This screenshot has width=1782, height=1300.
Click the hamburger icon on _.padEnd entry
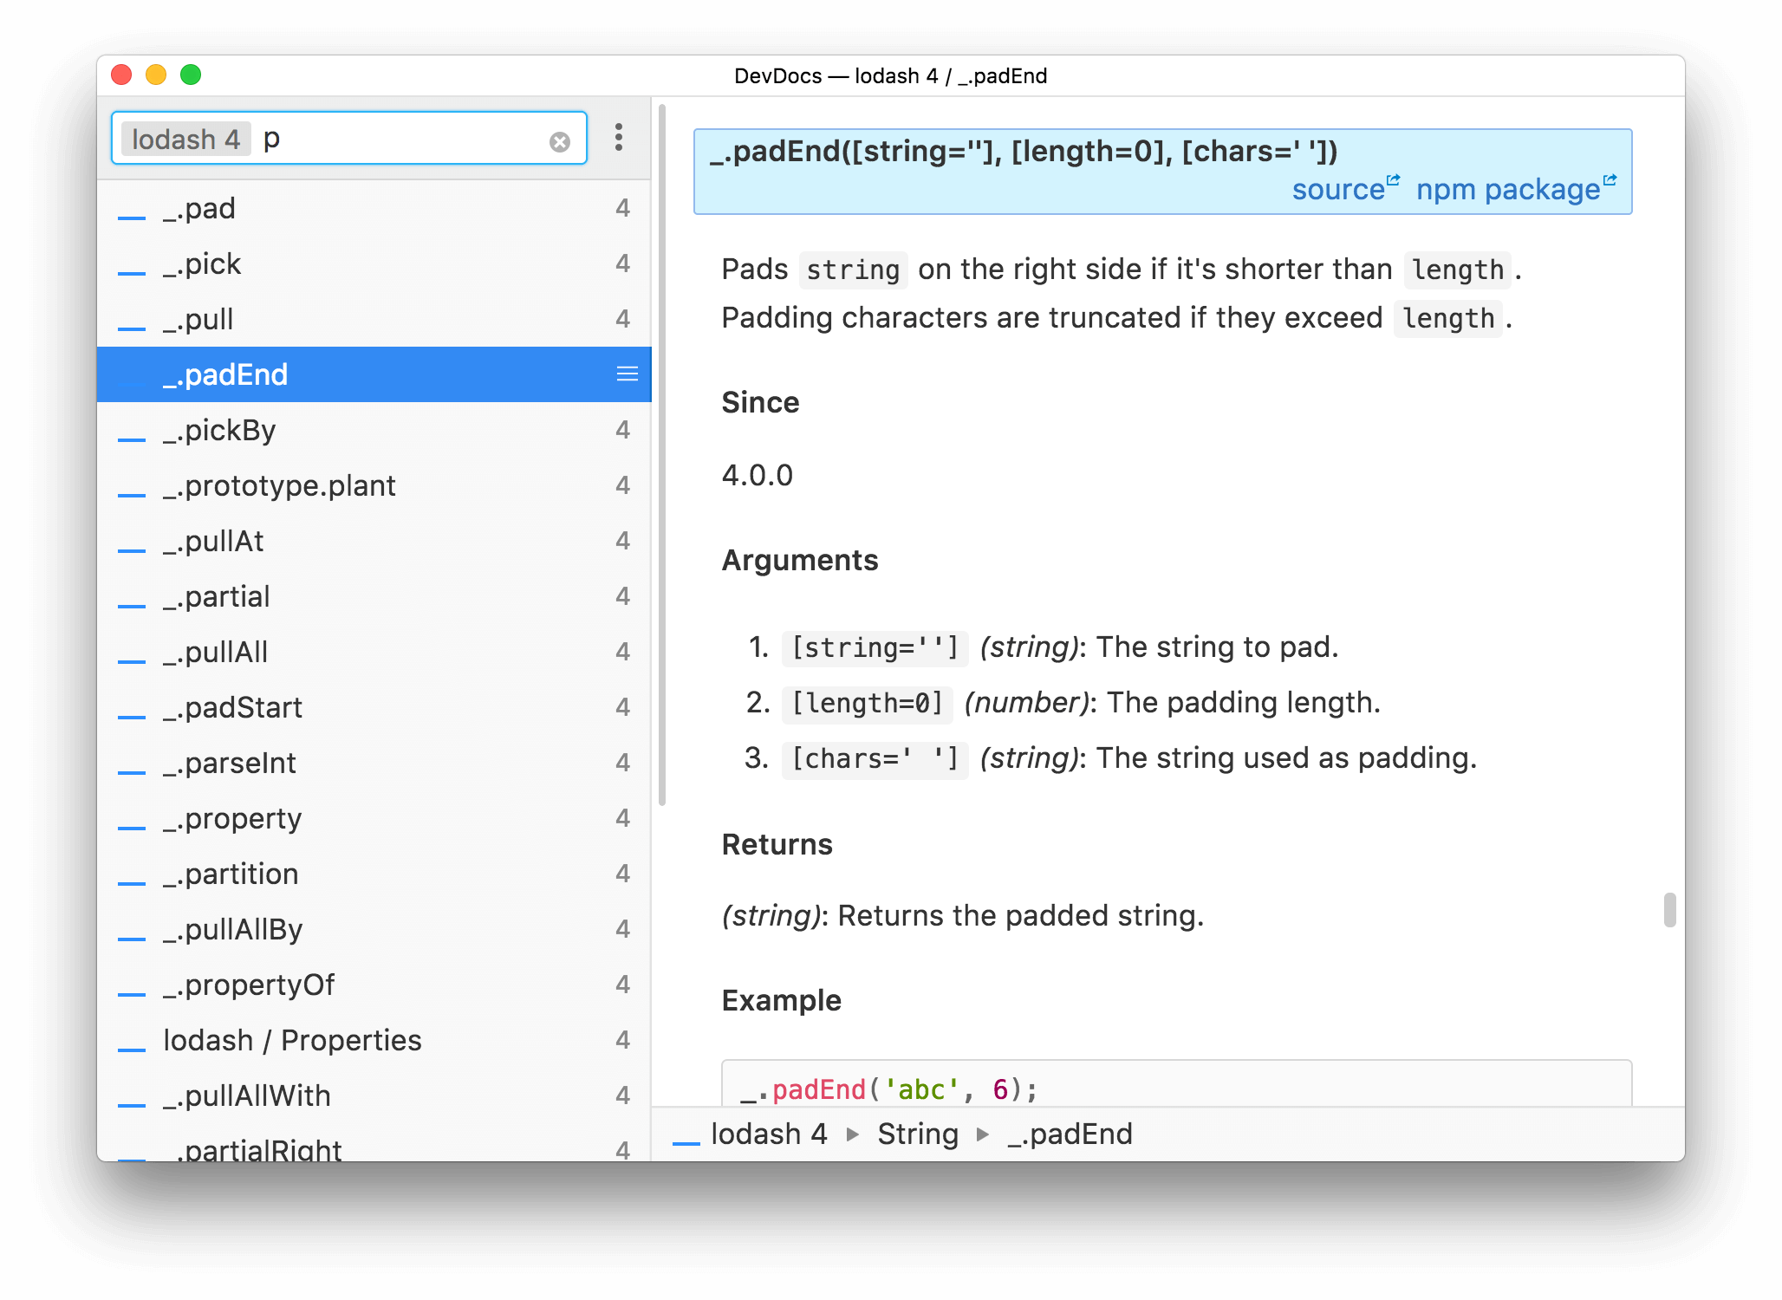click(627, 374)
